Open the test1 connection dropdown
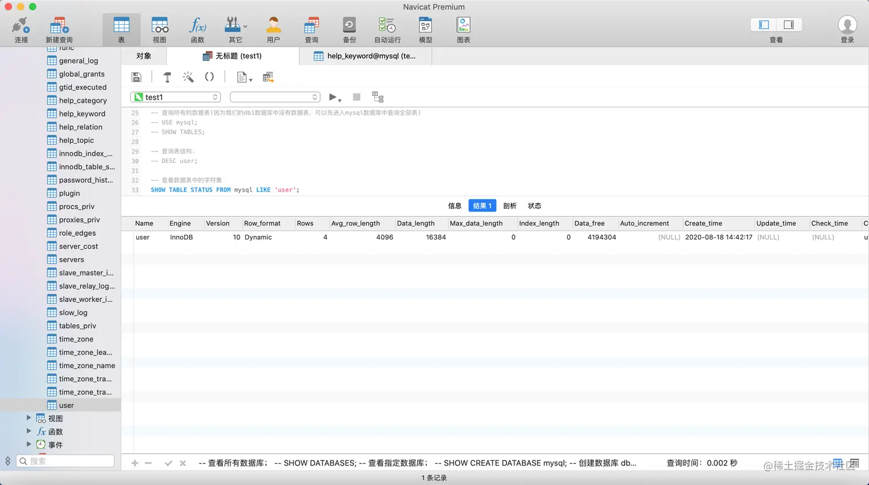The image size is (869, 485). 176,97
